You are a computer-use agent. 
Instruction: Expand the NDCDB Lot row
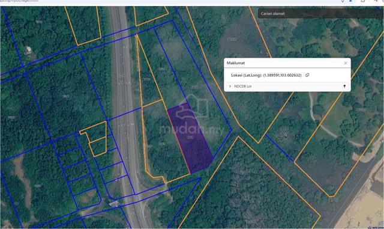point(230,86)
